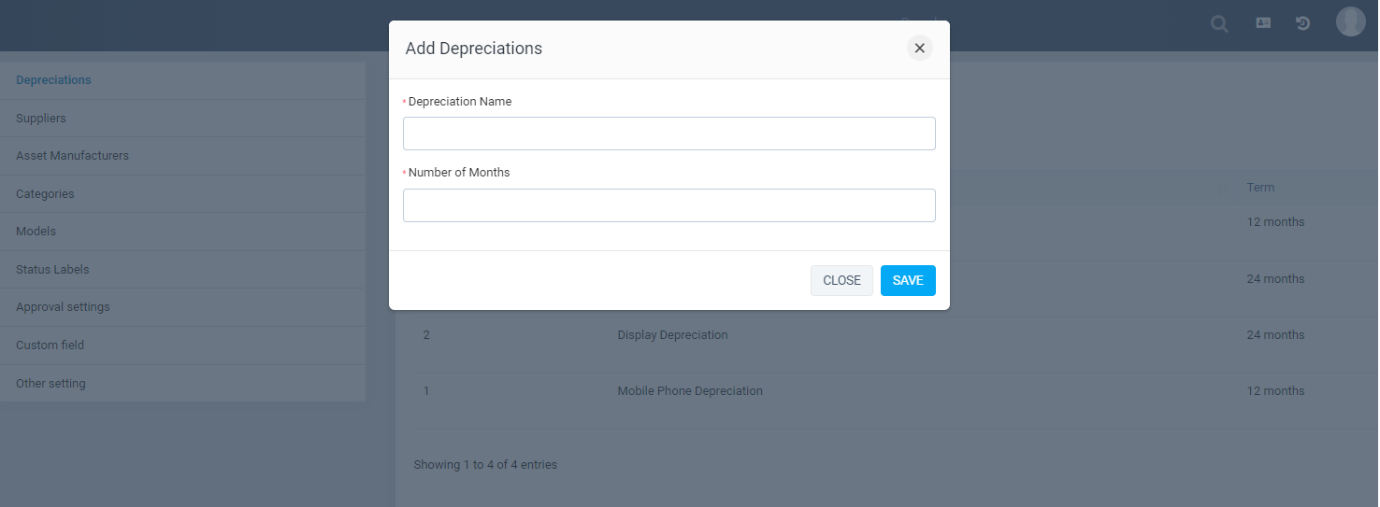Focus the Number of Months field
The image size is (1380, 507).
point(668,205)
